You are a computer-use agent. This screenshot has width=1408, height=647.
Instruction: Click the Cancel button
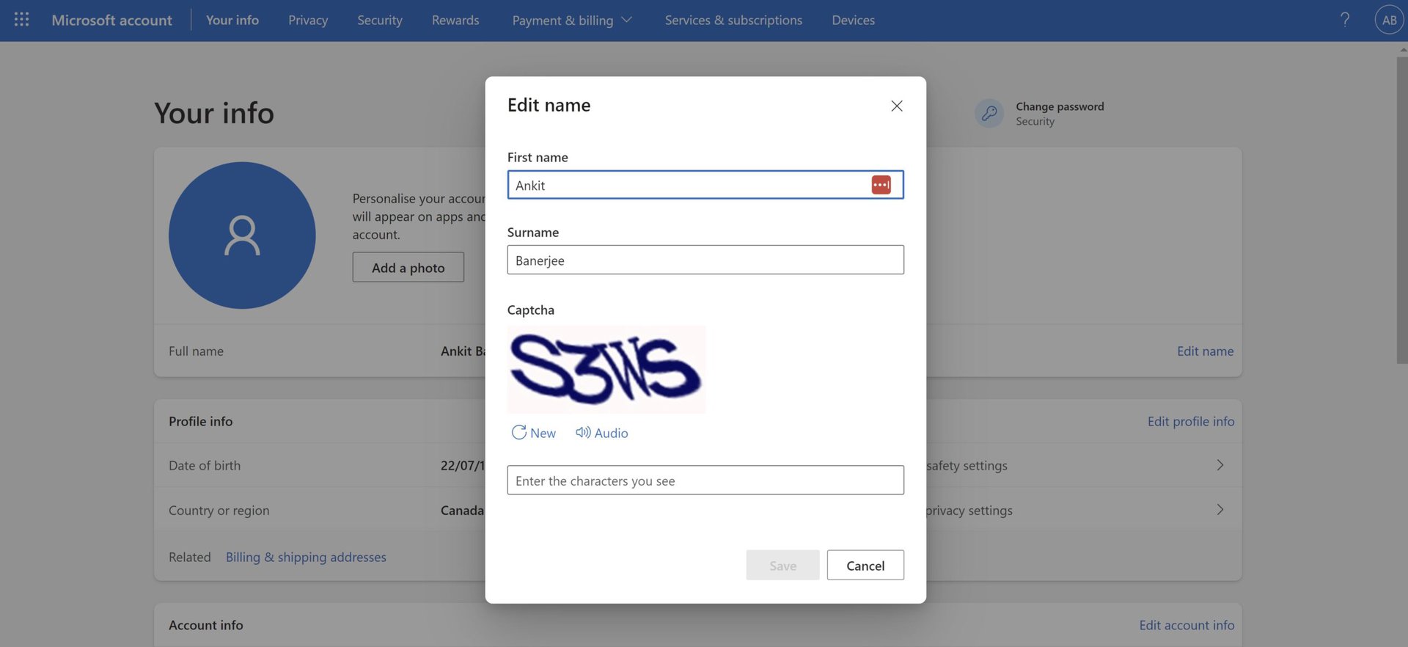pos(865,566)
